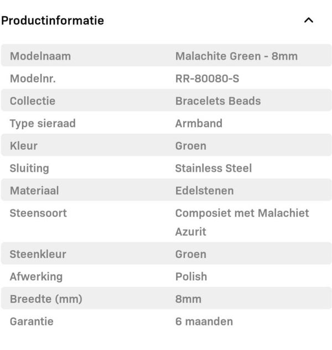Click the Modelnaam row label

[x=40, y=56]
